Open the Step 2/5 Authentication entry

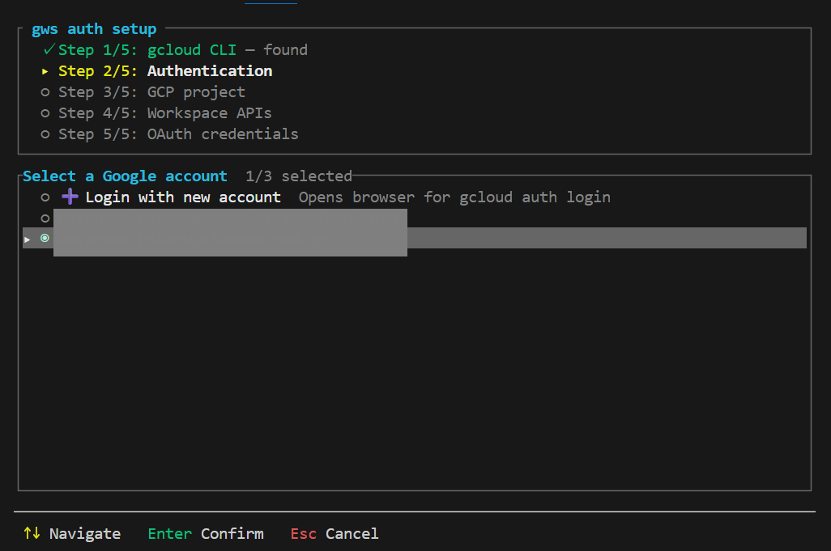point(165,71)
